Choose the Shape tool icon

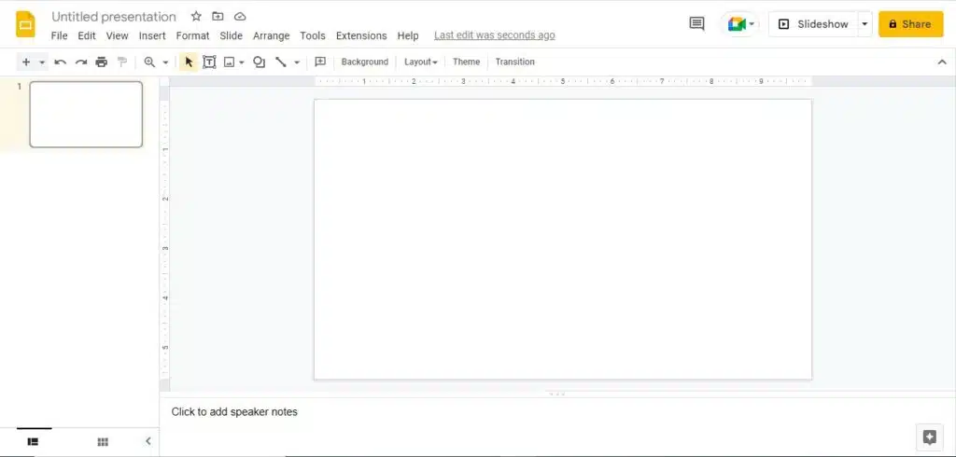point(260,62)
